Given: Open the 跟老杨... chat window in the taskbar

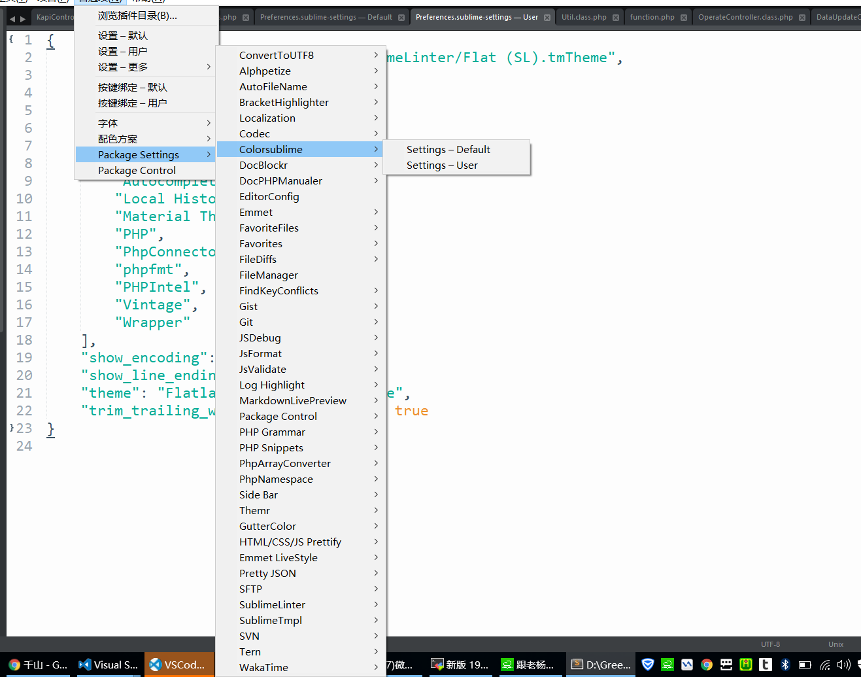Looking at the screenshot, I should [530, 665].
